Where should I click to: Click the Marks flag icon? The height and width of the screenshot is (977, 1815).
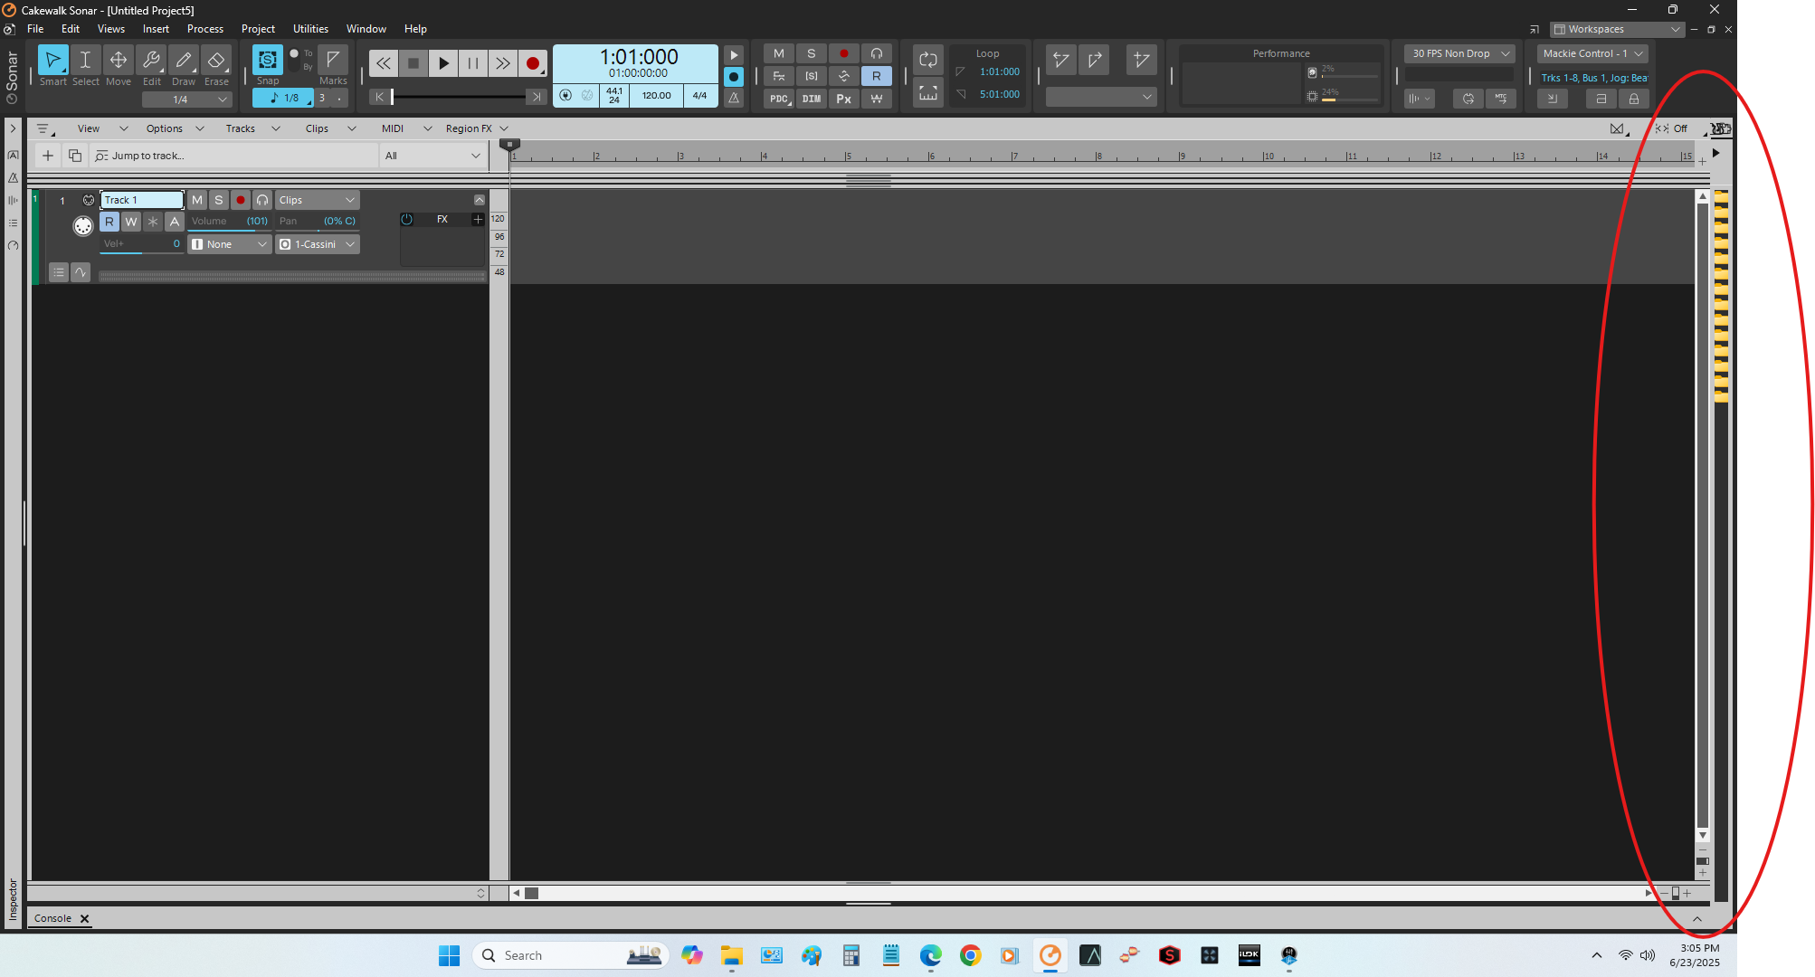tap(333, 61)
